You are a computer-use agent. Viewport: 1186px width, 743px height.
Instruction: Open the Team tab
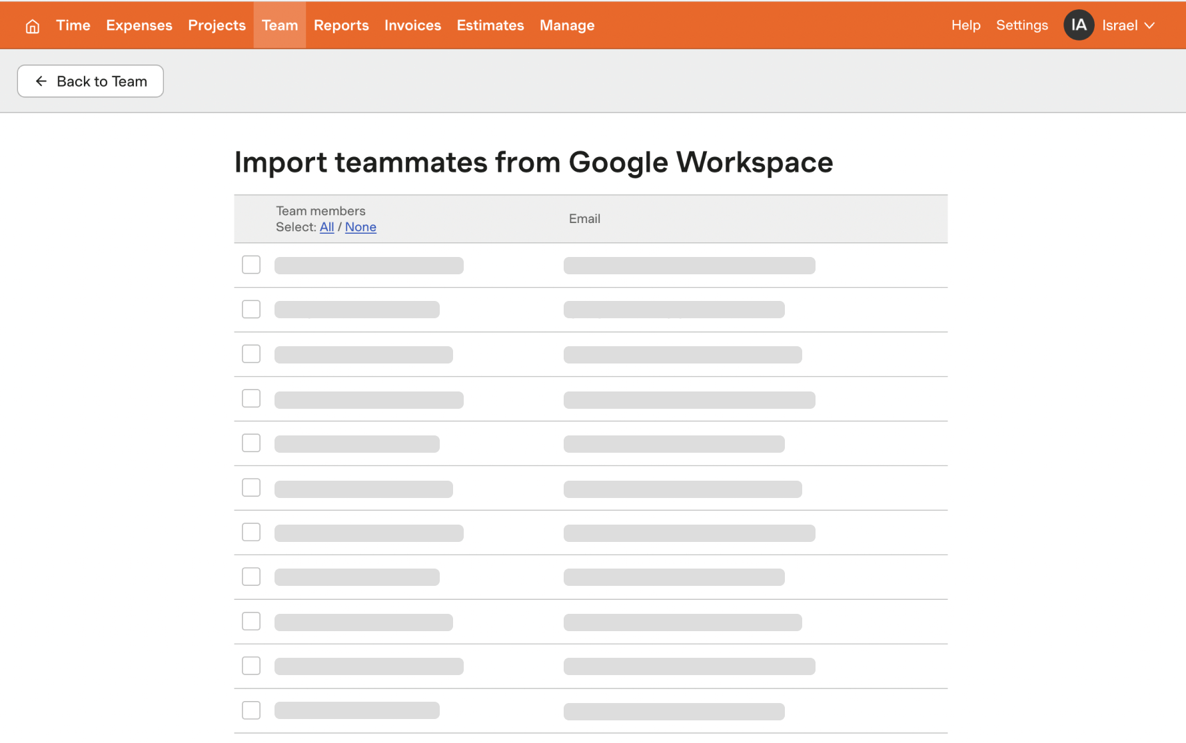[280, 25]
